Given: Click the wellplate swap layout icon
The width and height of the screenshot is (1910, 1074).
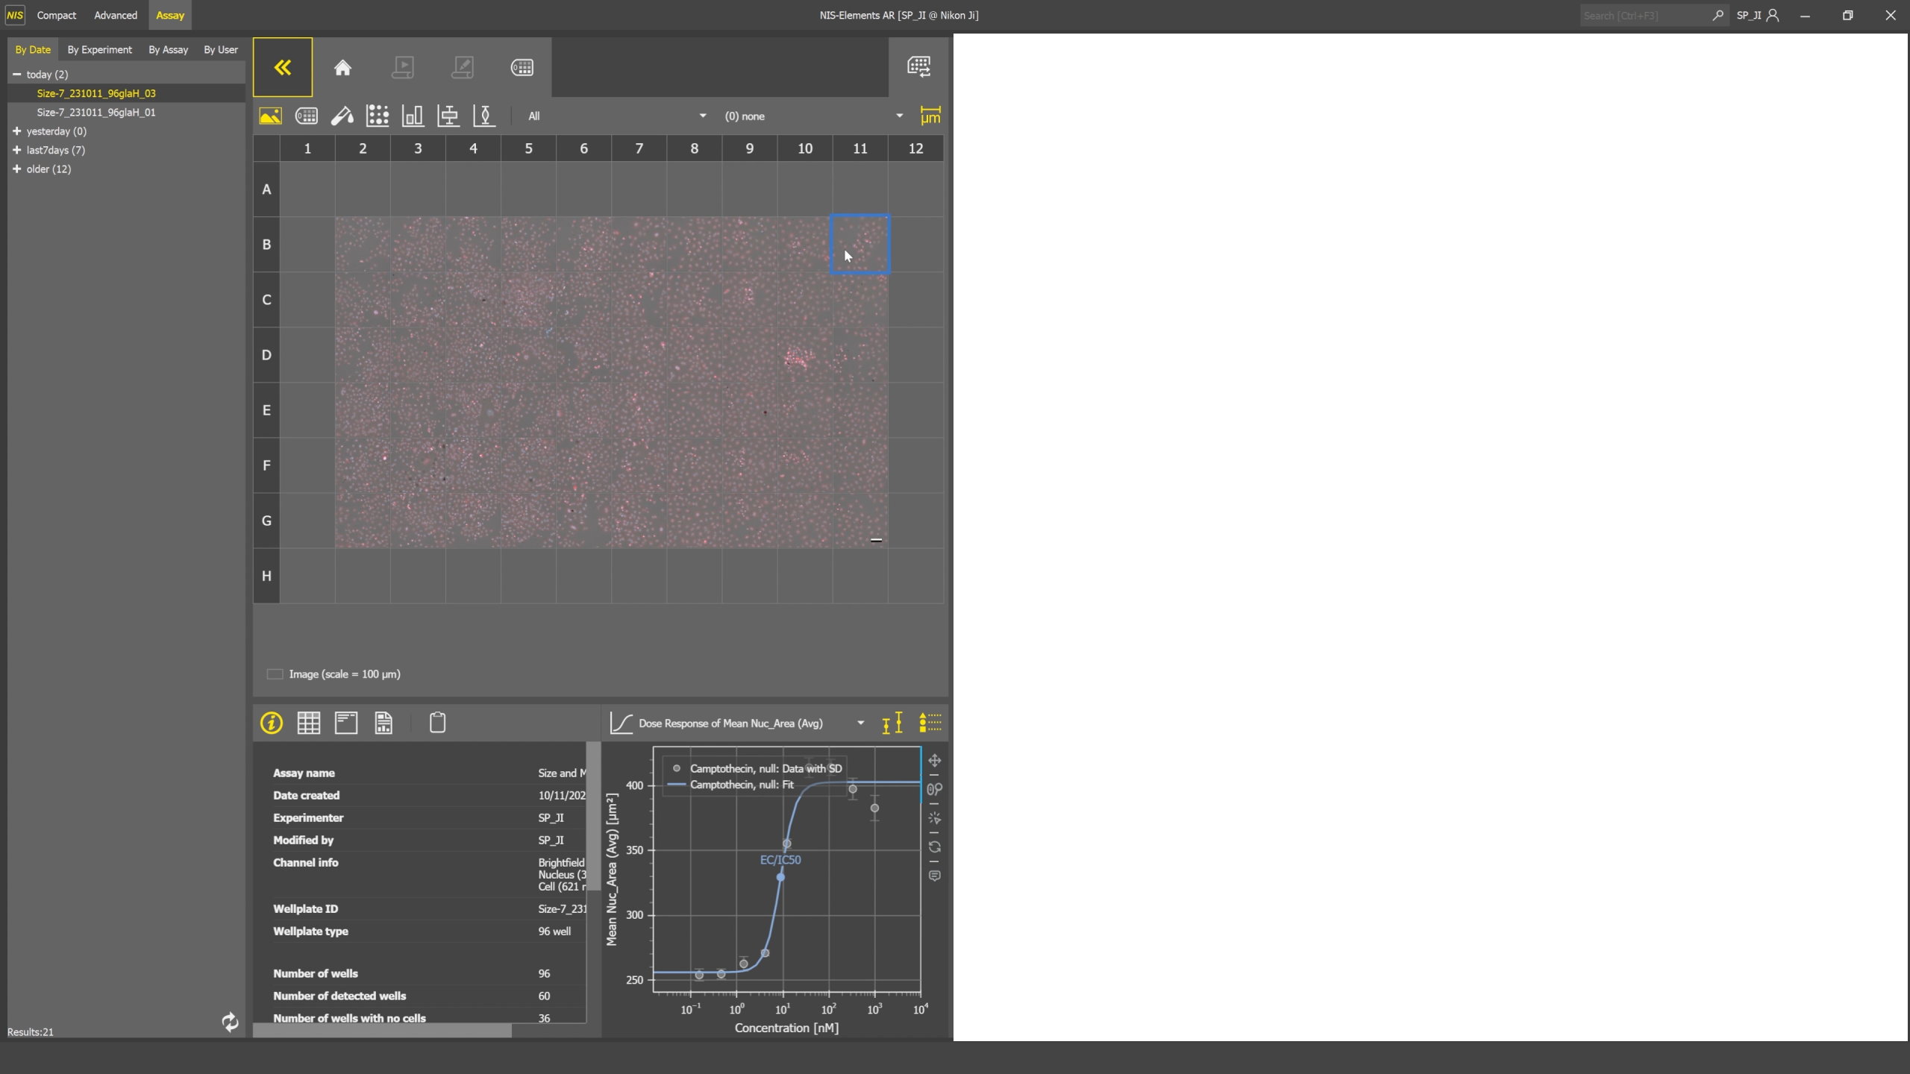Looking at the screenshot, I should pos(918,66).
